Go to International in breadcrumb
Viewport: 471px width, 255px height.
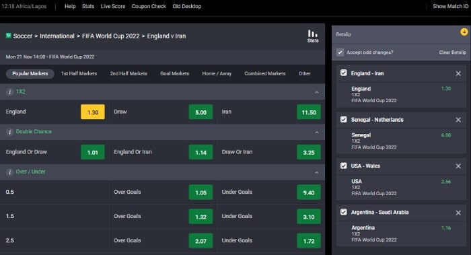(x=57, y=36)
